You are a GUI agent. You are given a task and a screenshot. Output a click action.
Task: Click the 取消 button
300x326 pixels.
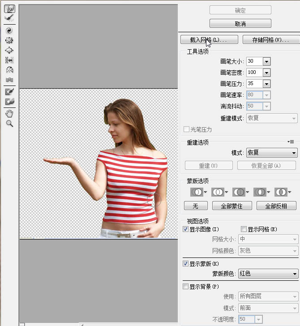click(x=240, y=23)
